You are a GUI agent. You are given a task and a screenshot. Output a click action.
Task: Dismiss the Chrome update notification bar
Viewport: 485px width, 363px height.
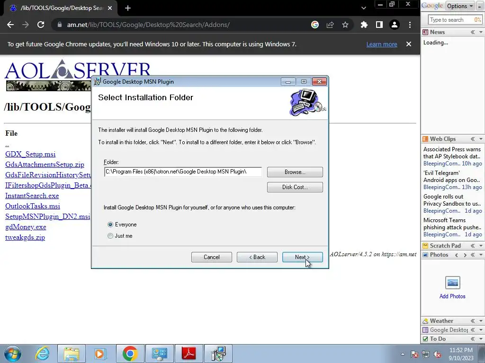[409, 44]
